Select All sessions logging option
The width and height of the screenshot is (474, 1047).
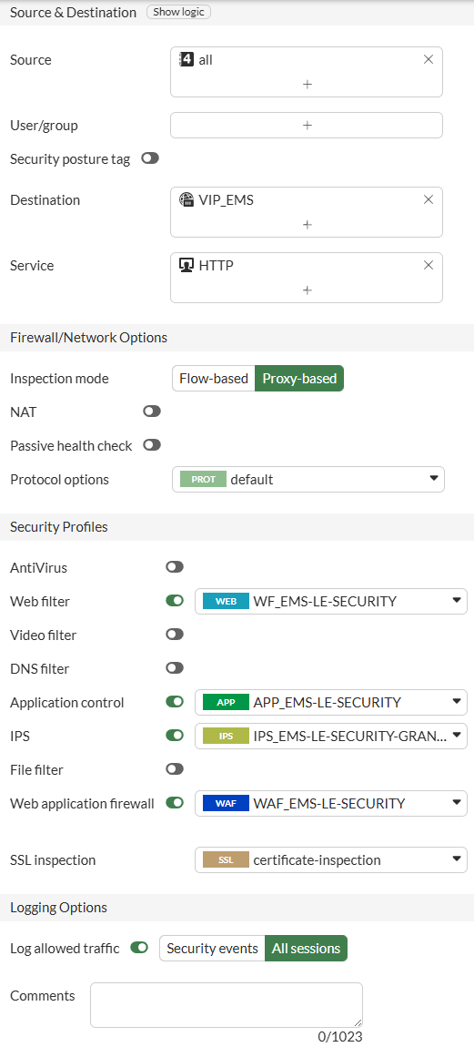click(x=306, y=948)
